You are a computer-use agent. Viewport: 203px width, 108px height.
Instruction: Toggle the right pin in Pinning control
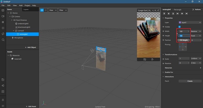pyautogui.click(x=185, y=47)
